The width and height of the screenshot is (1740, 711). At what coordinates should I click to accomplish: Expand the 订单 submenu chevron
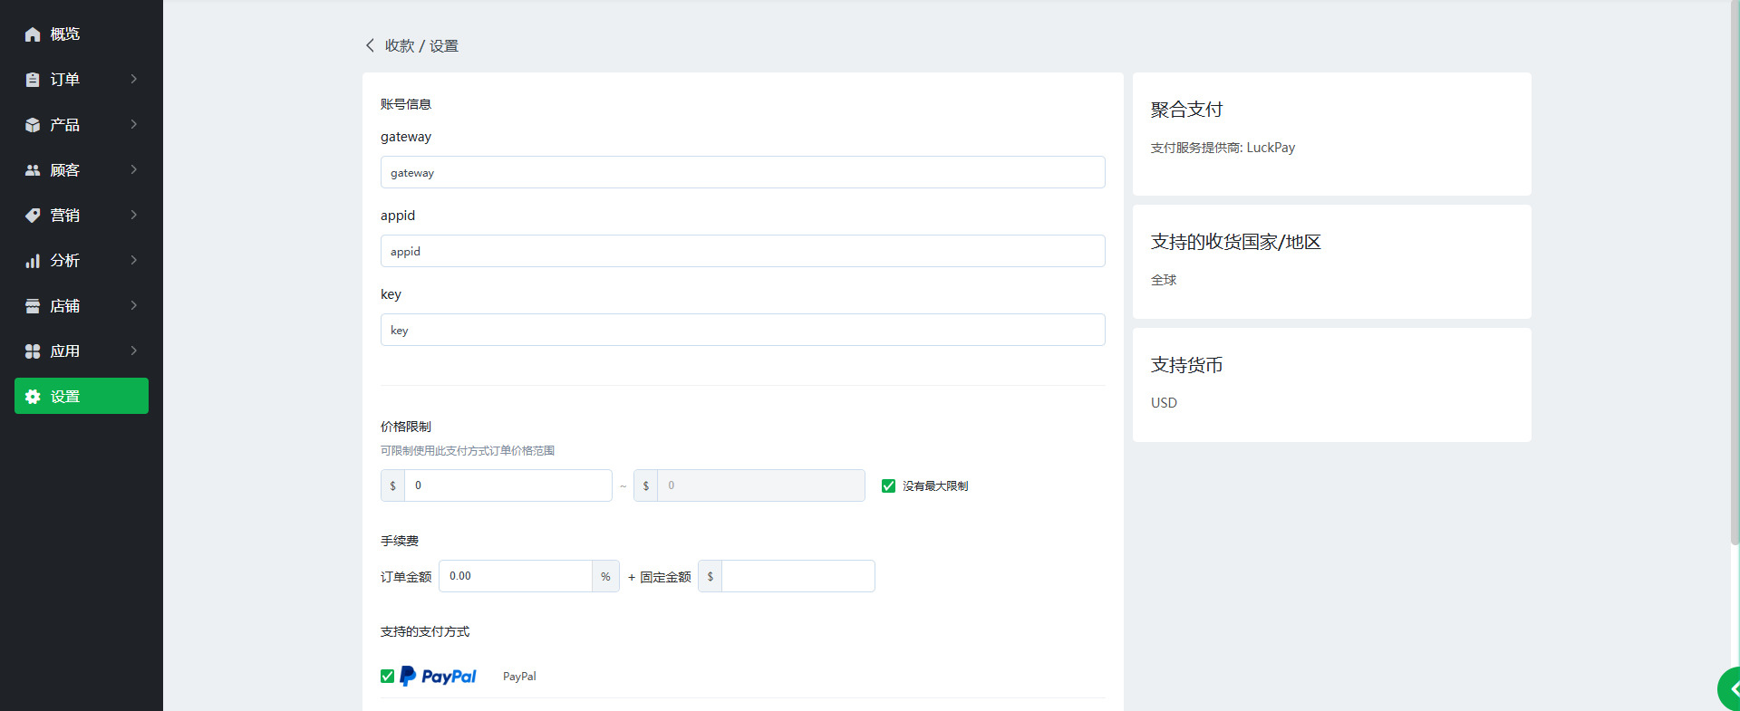pos(134,79)
